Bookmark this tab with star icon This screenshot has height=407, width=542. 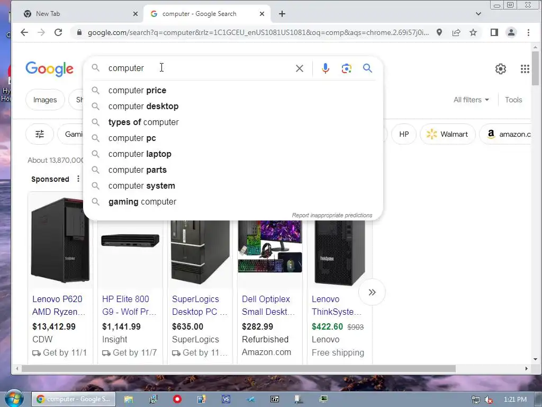coord(473,32)
